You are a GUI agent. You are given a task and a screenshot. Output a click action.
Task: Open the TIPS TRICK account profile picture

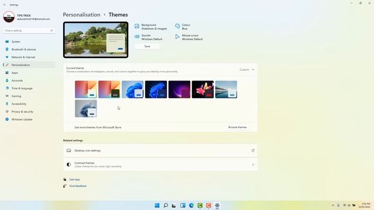tap(9, 17)
